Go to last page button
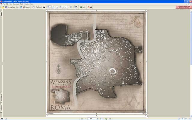This screenshot has height=120, width=192. (x=101, y=118)
